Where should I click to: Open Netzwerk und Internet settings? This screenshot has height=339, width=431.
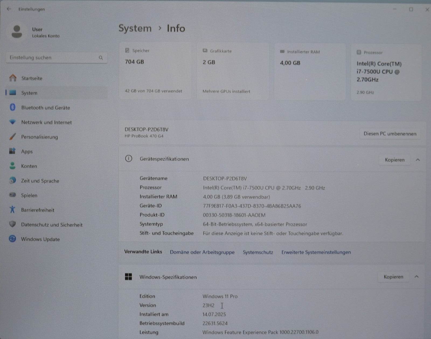[57, 122]
